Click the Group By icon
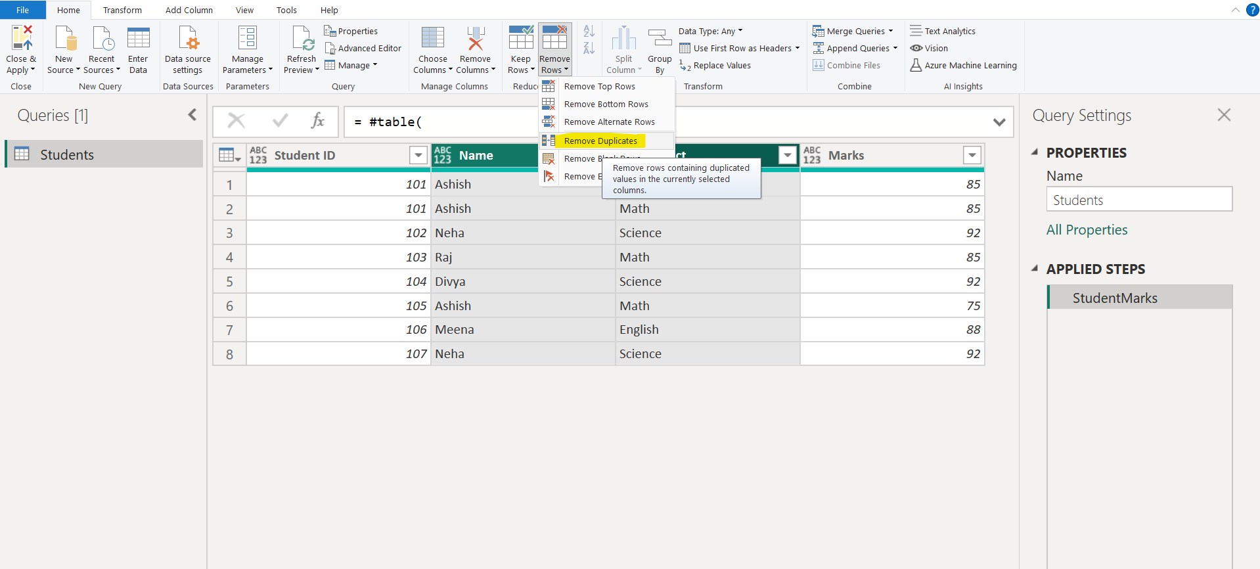Viewport: 1260px width, 569px height. (660, 39)
